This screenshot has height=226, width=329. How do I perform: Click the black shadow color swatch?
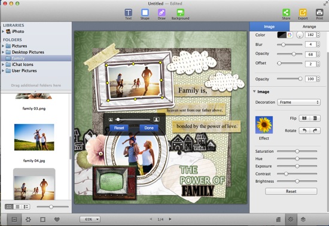282,35
